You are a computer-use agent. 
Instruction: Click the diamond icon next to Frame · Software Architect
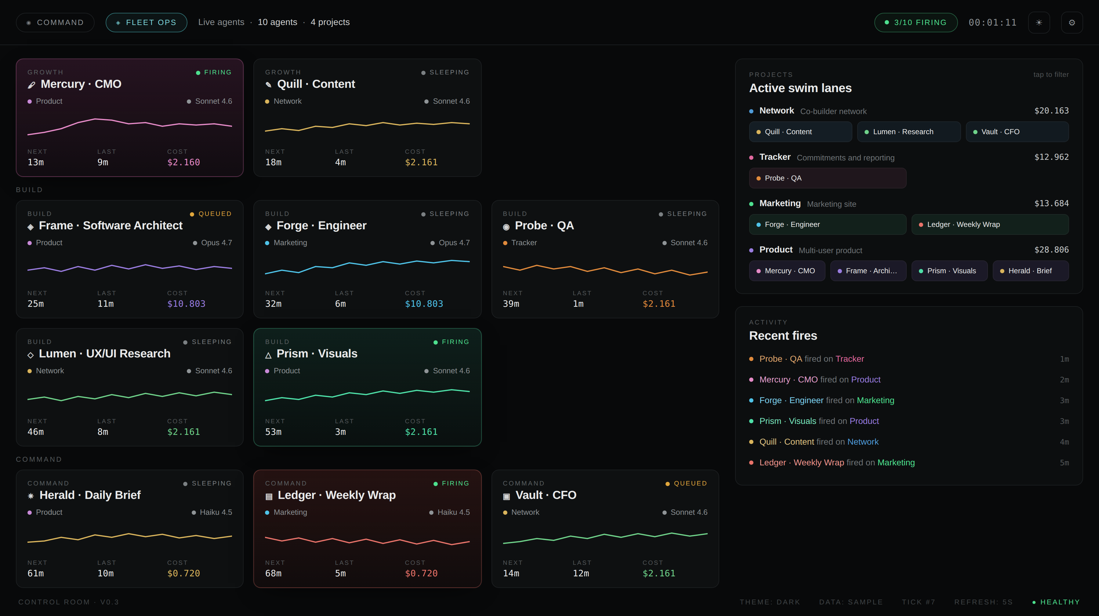[31, 227]
